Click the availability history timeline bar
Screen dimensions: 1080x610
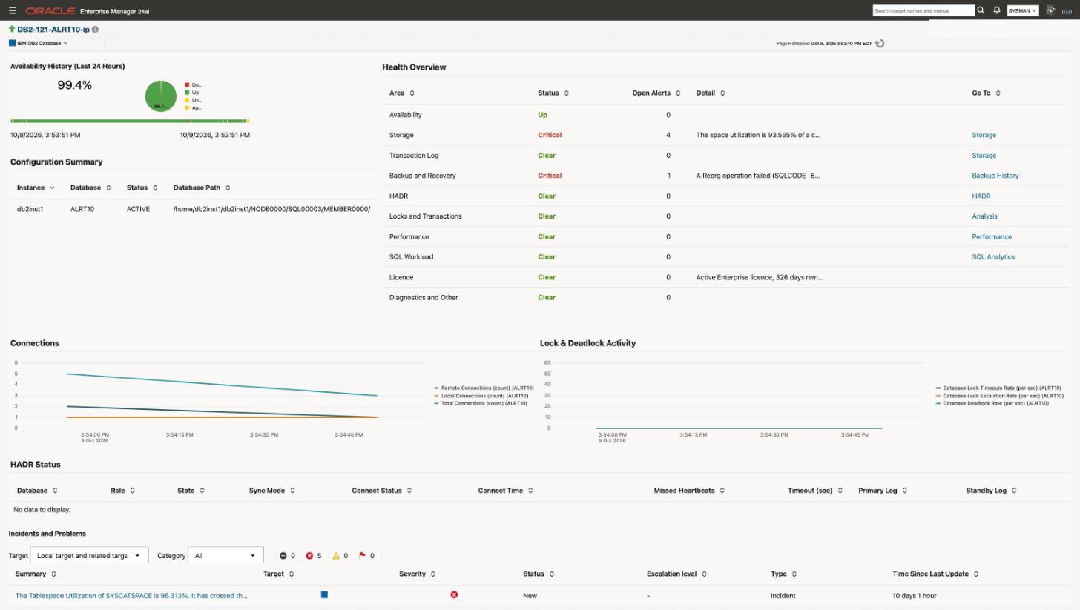click(x=130, y=121)
